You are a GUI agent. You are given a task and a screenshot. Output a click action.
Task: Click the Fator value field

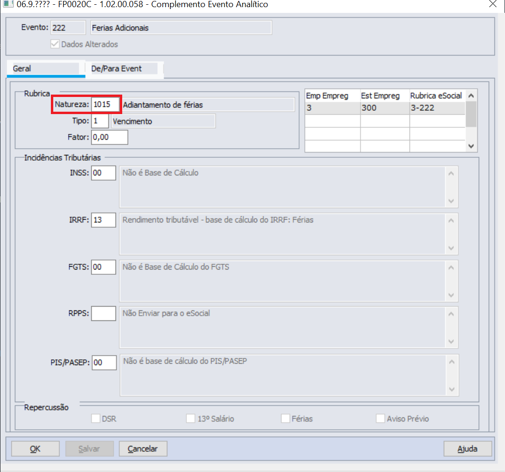click(109, 137)
